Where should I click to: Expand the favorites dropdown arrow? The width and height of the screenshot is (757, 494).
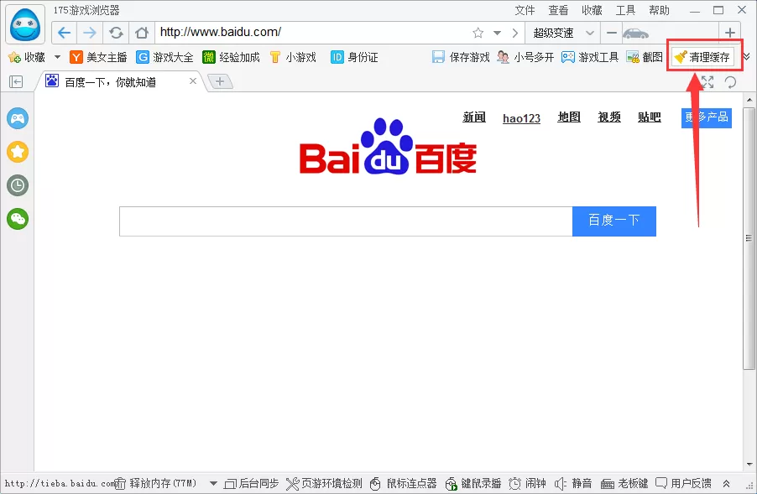57,57
